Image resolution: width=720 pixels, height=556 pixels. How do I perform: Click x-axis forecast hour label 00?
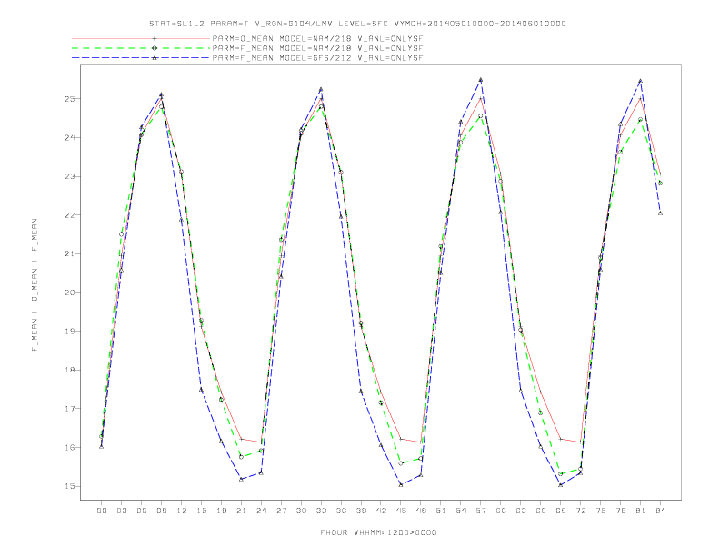coord(102,511)
